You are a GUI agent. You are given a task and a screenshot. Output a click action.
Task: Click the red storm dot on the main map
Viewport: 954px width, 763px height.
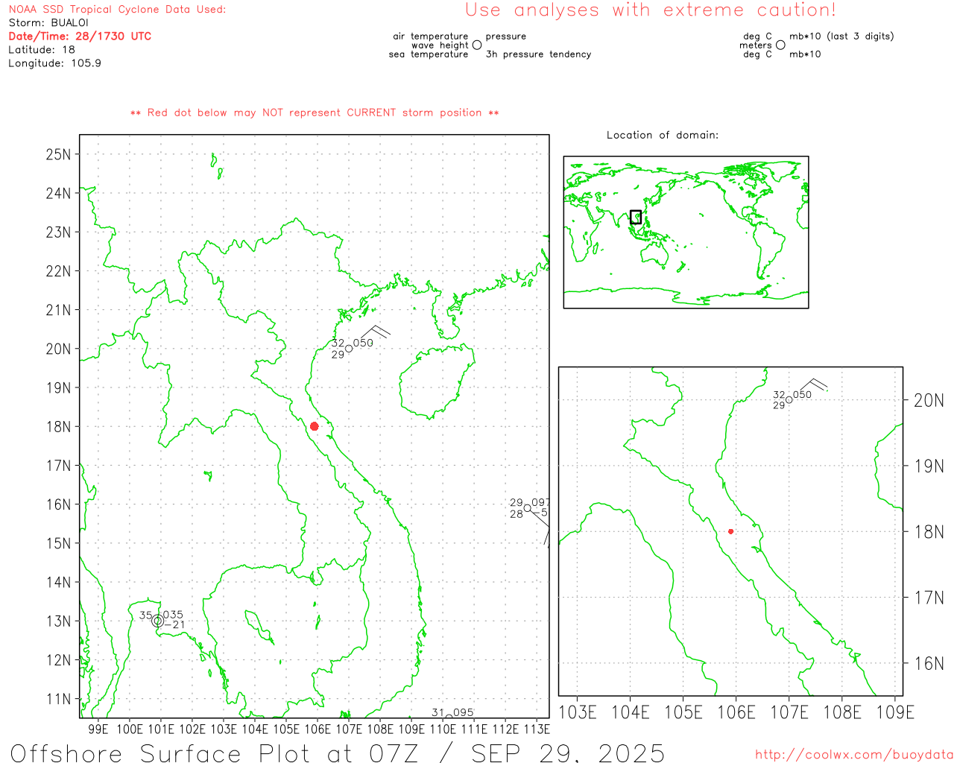coord(314,426)
